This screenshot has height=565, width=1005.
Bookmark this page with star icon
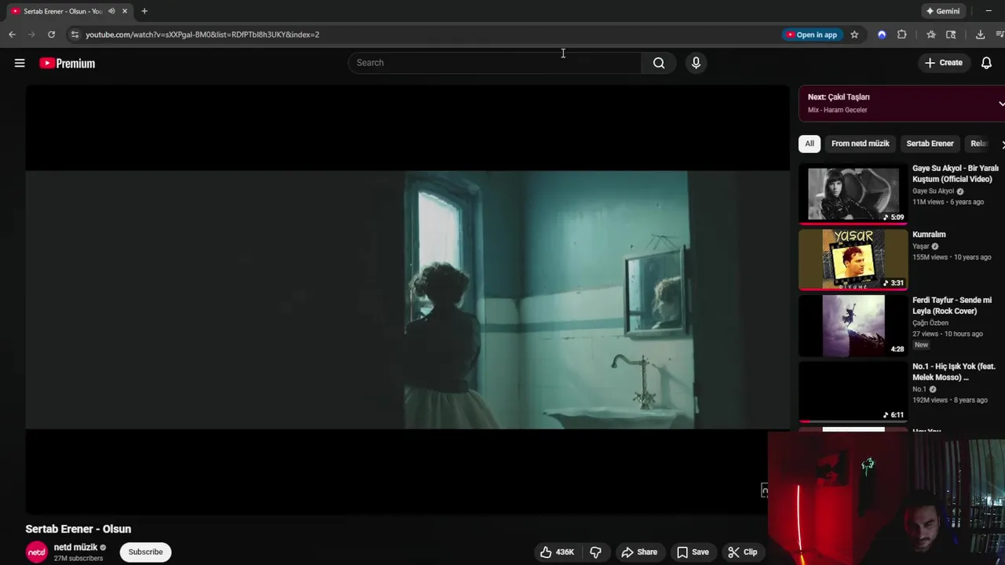click(854, 35)
